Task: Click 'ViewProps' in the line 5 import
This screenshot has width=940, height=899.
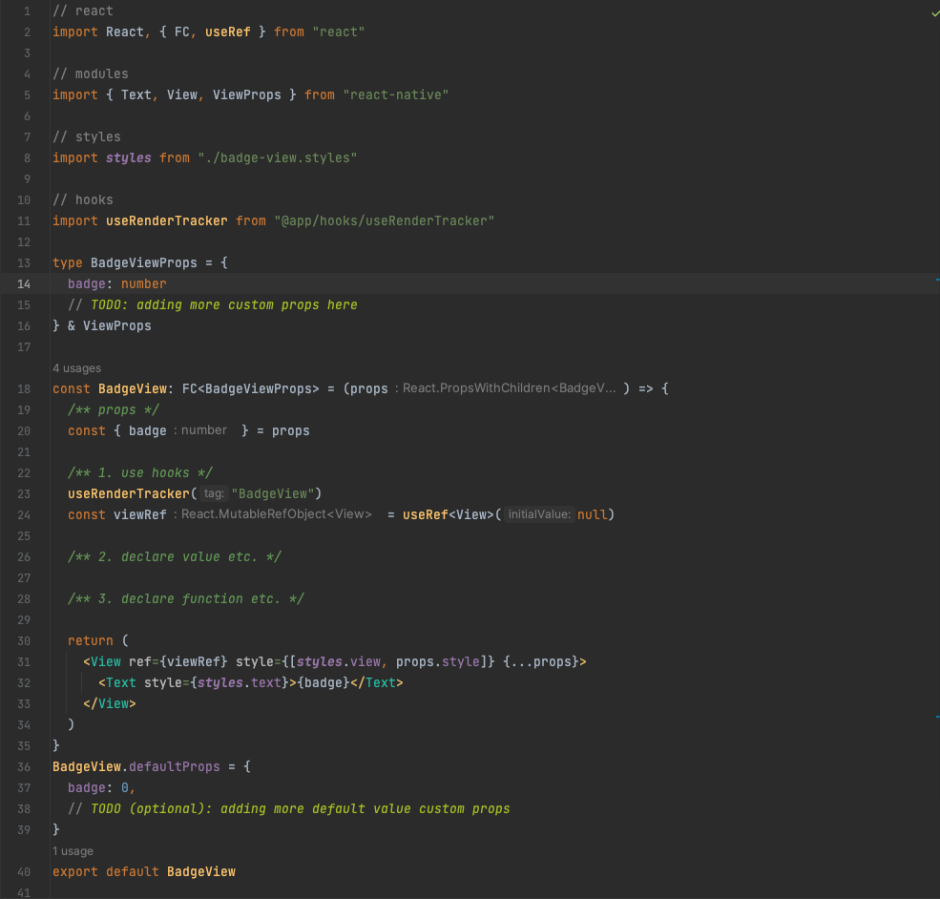Action: [247, 95]
